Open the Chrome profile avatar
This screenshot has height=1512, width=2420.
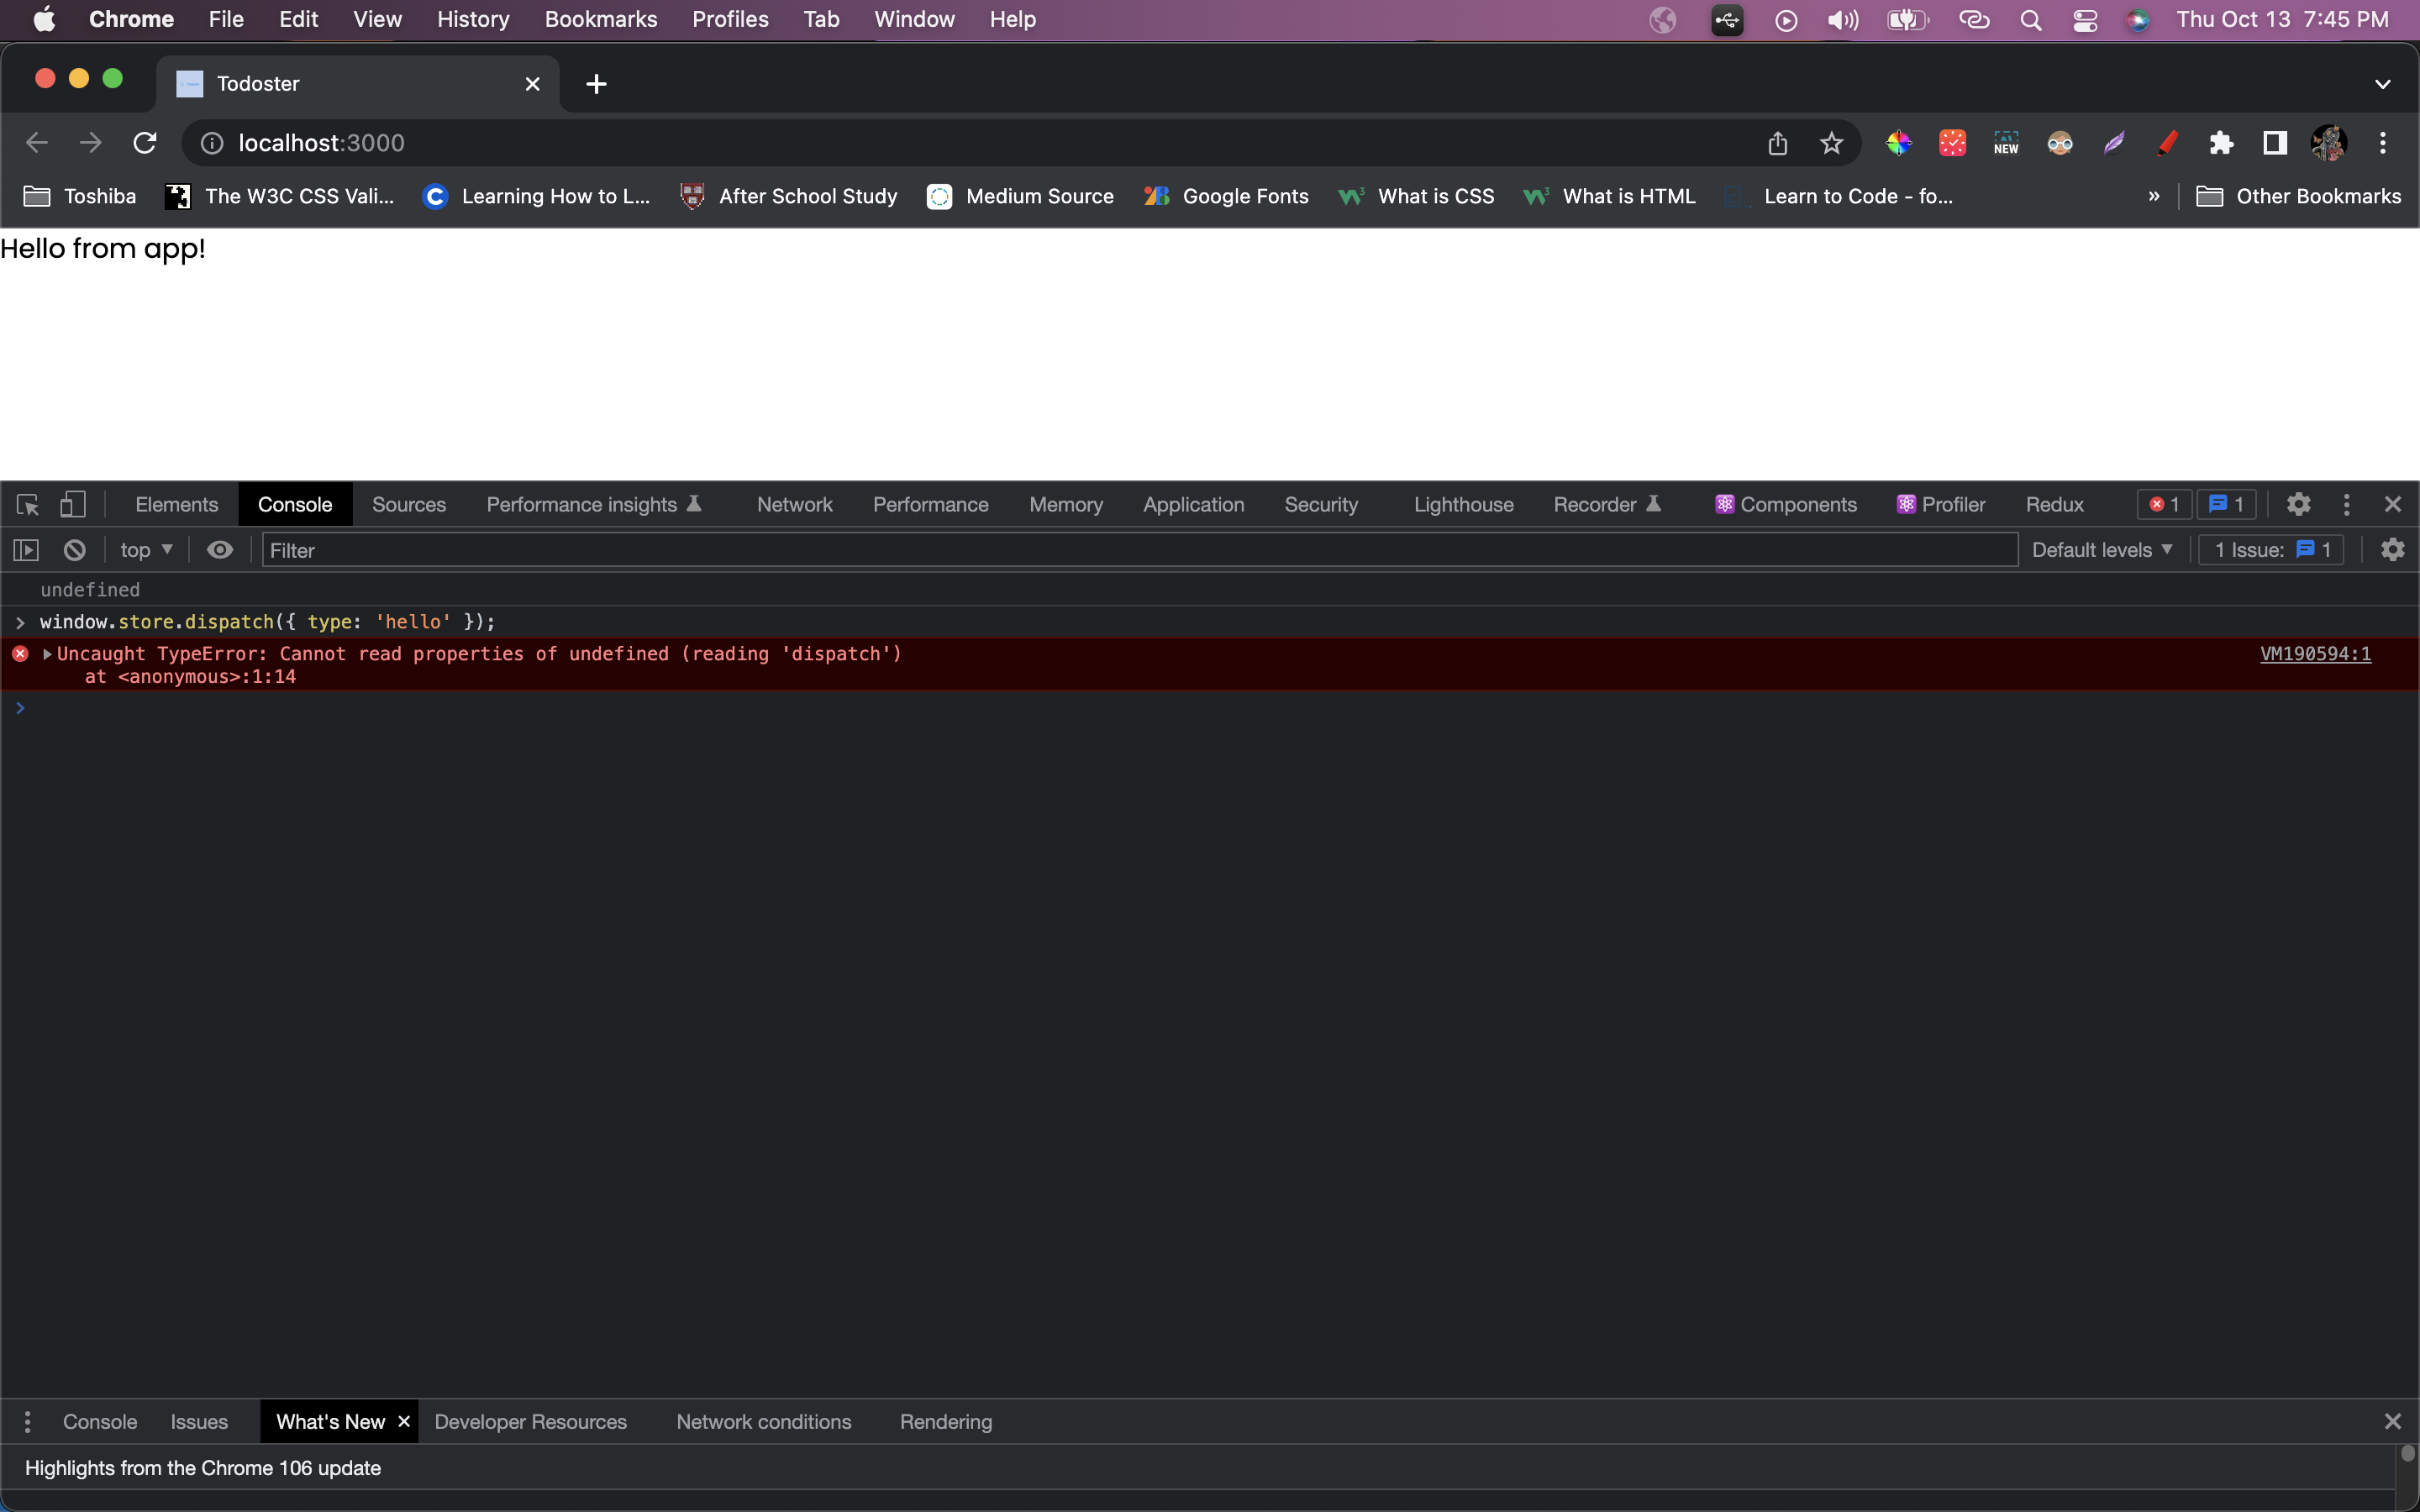[x=2329, y=143]
